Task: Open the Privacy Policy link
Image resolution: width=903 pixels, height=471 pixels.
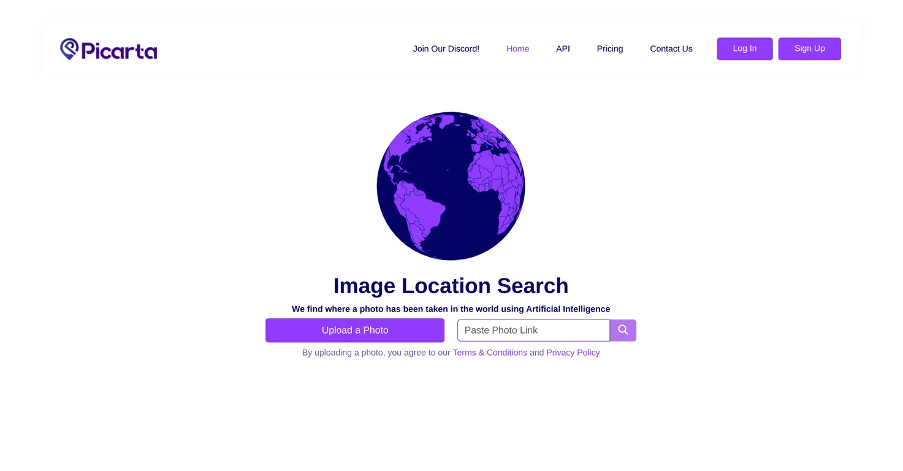Action: coord(573,353)
